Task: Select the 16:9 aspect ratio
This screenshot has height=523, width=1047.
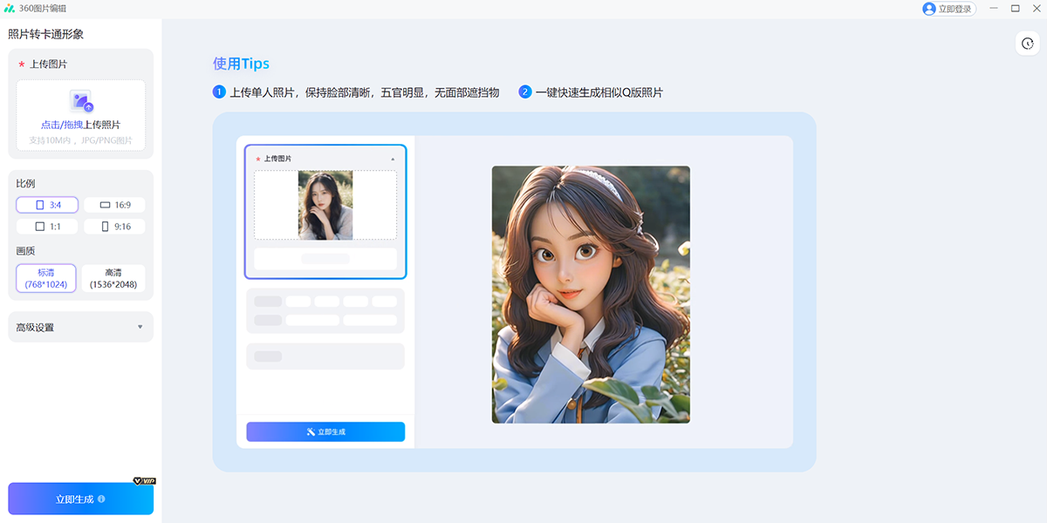Action: (114, 204)
